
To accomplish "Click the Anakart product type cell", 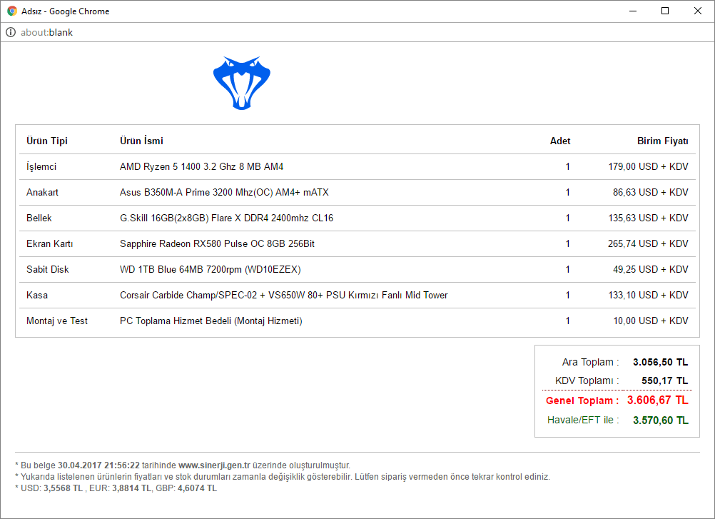I will click(x=42, y=192).
